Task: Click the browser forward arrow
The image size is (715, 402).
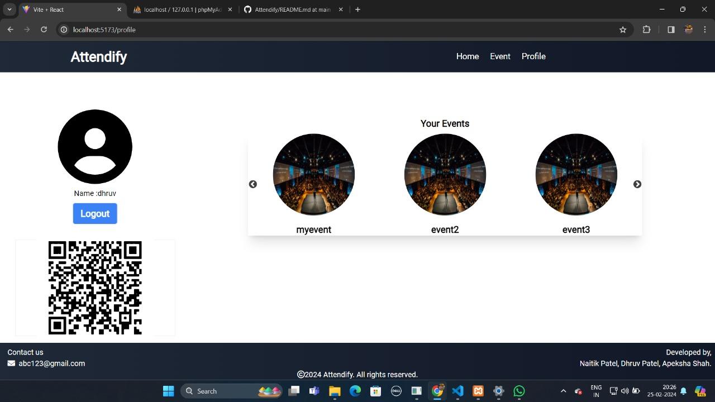Action: [x=27, y=30]
